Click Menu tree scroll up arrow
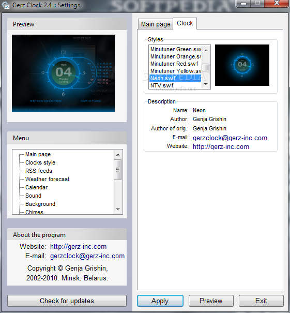This screenshot has height=313, width=290. pos(118,155)
